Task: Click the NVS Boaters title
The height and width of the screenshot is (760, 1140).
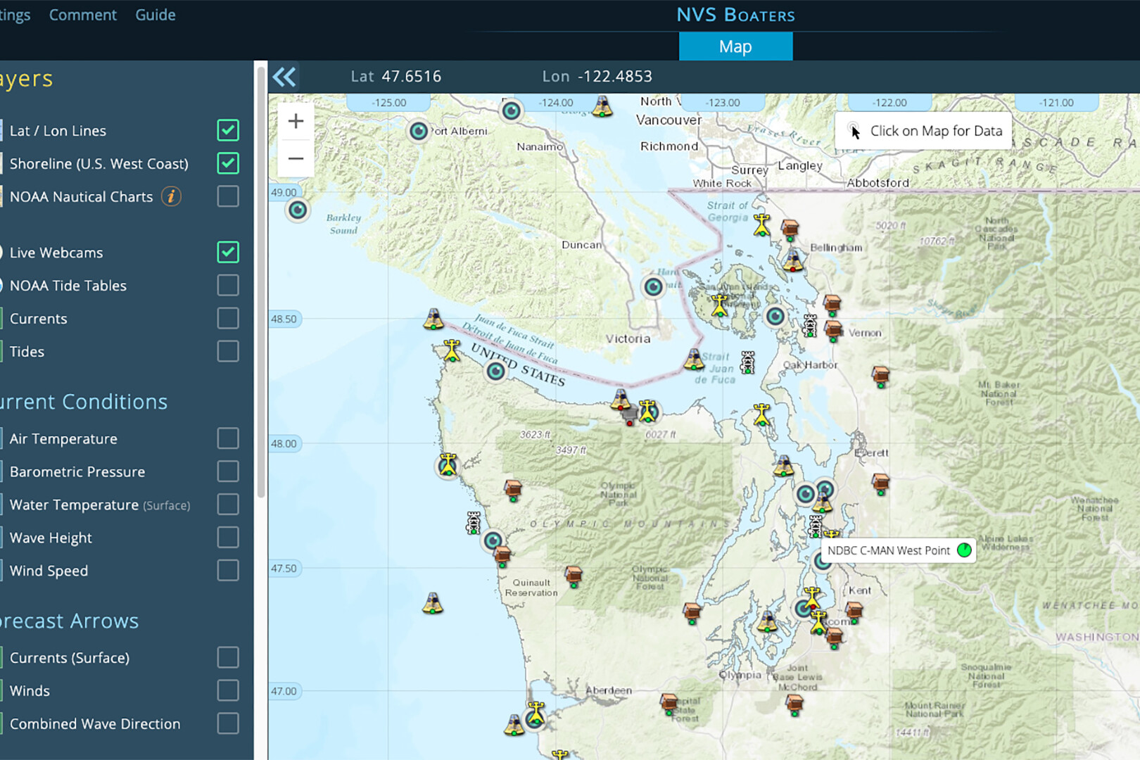Action: (x=735, y=15)
